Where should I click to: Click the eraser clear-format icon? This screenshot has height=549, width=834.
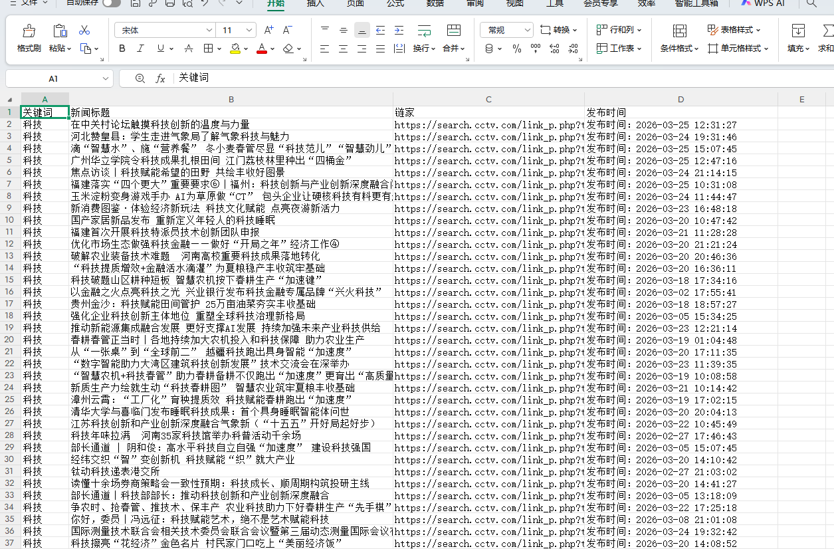click(x=288, y=49)
